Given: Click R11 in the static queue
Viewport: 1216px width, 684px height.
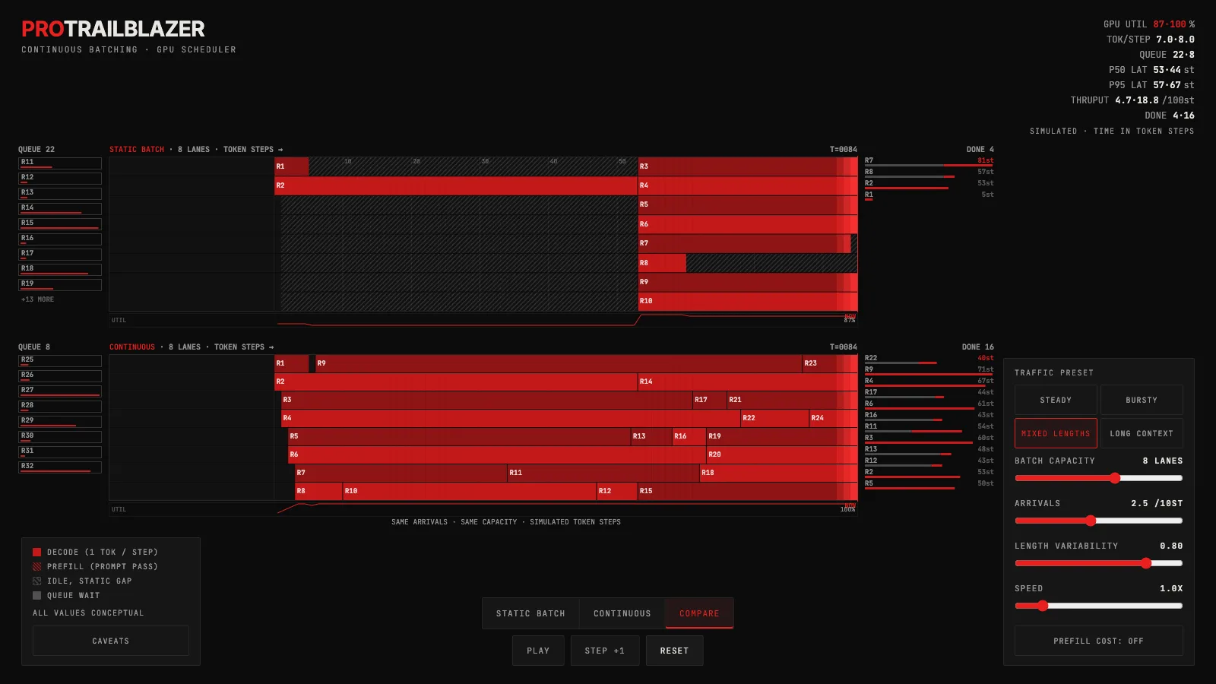Looking at the screenshot, I should pos(60,163).
